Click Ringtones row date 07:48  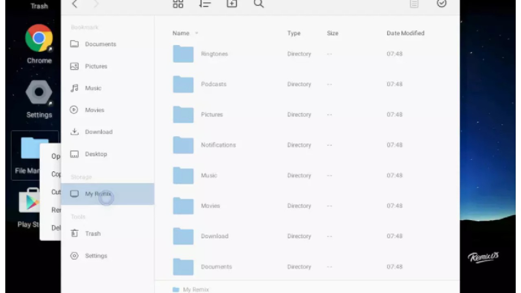394,54
